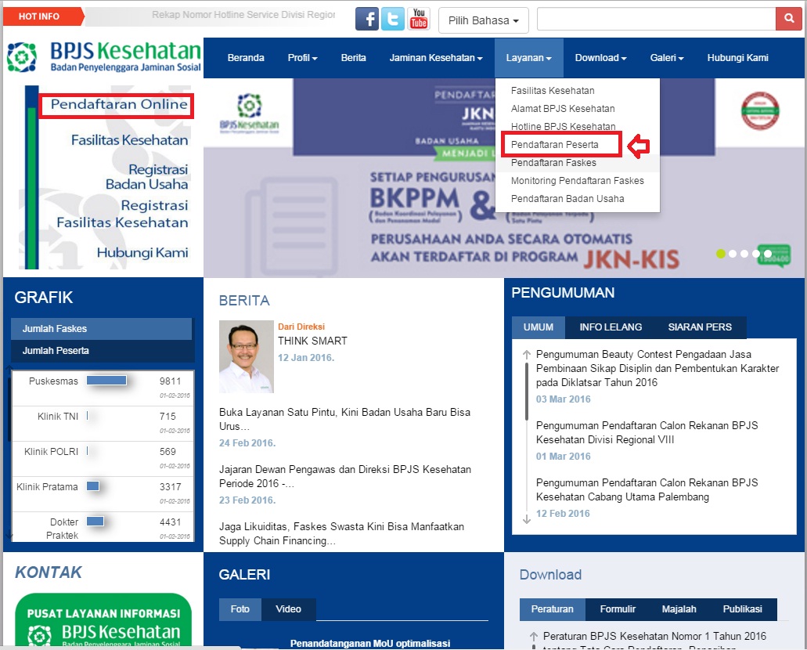
Task: Switch to SIARAN PERS tab
Action: [x=700, y=327]
